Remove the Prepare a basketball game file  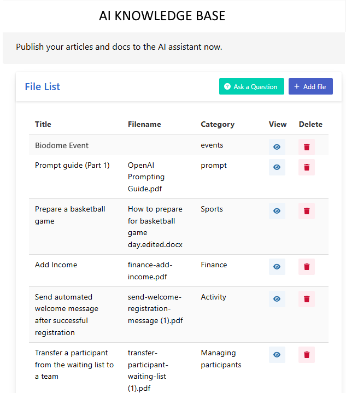307,211
